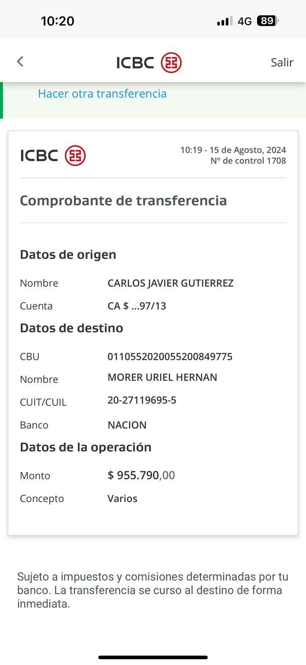The image size is (306, 665).
Task: Tap the 4G network indicator
Action: pos(245,21)
